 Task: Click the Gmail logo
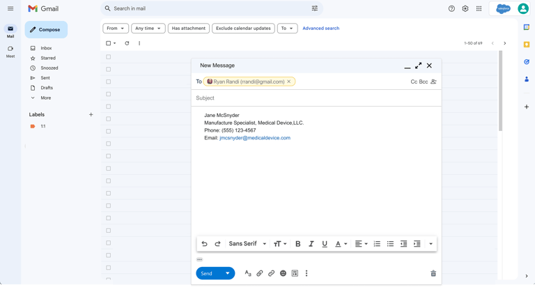pyautogui.click(x=43, y=8)
